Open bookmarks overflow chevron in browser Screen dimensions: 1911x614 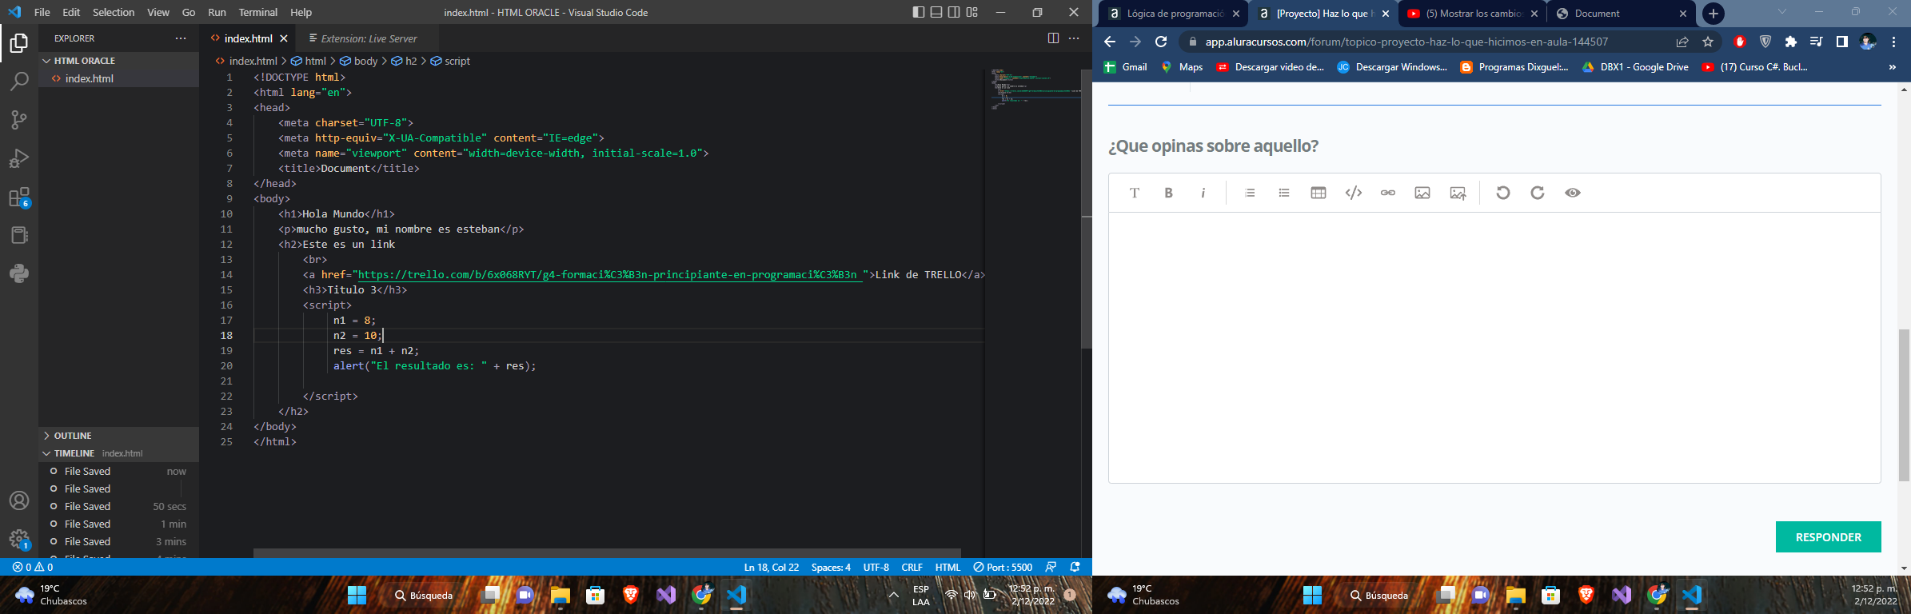point(1892,67)
